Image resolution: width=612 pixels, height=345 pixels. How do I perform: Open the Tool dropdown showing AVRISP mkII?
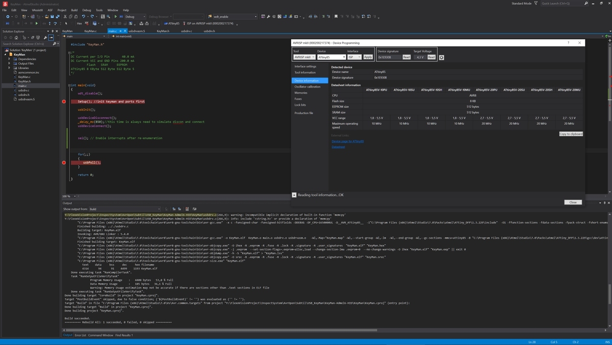(x=304, y=57)
